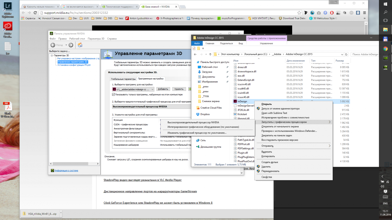Click 'Anton Lyubushkin' bookmark in bookmarks bar
This screenshot has width=392, height=220.
coord(139,18)
